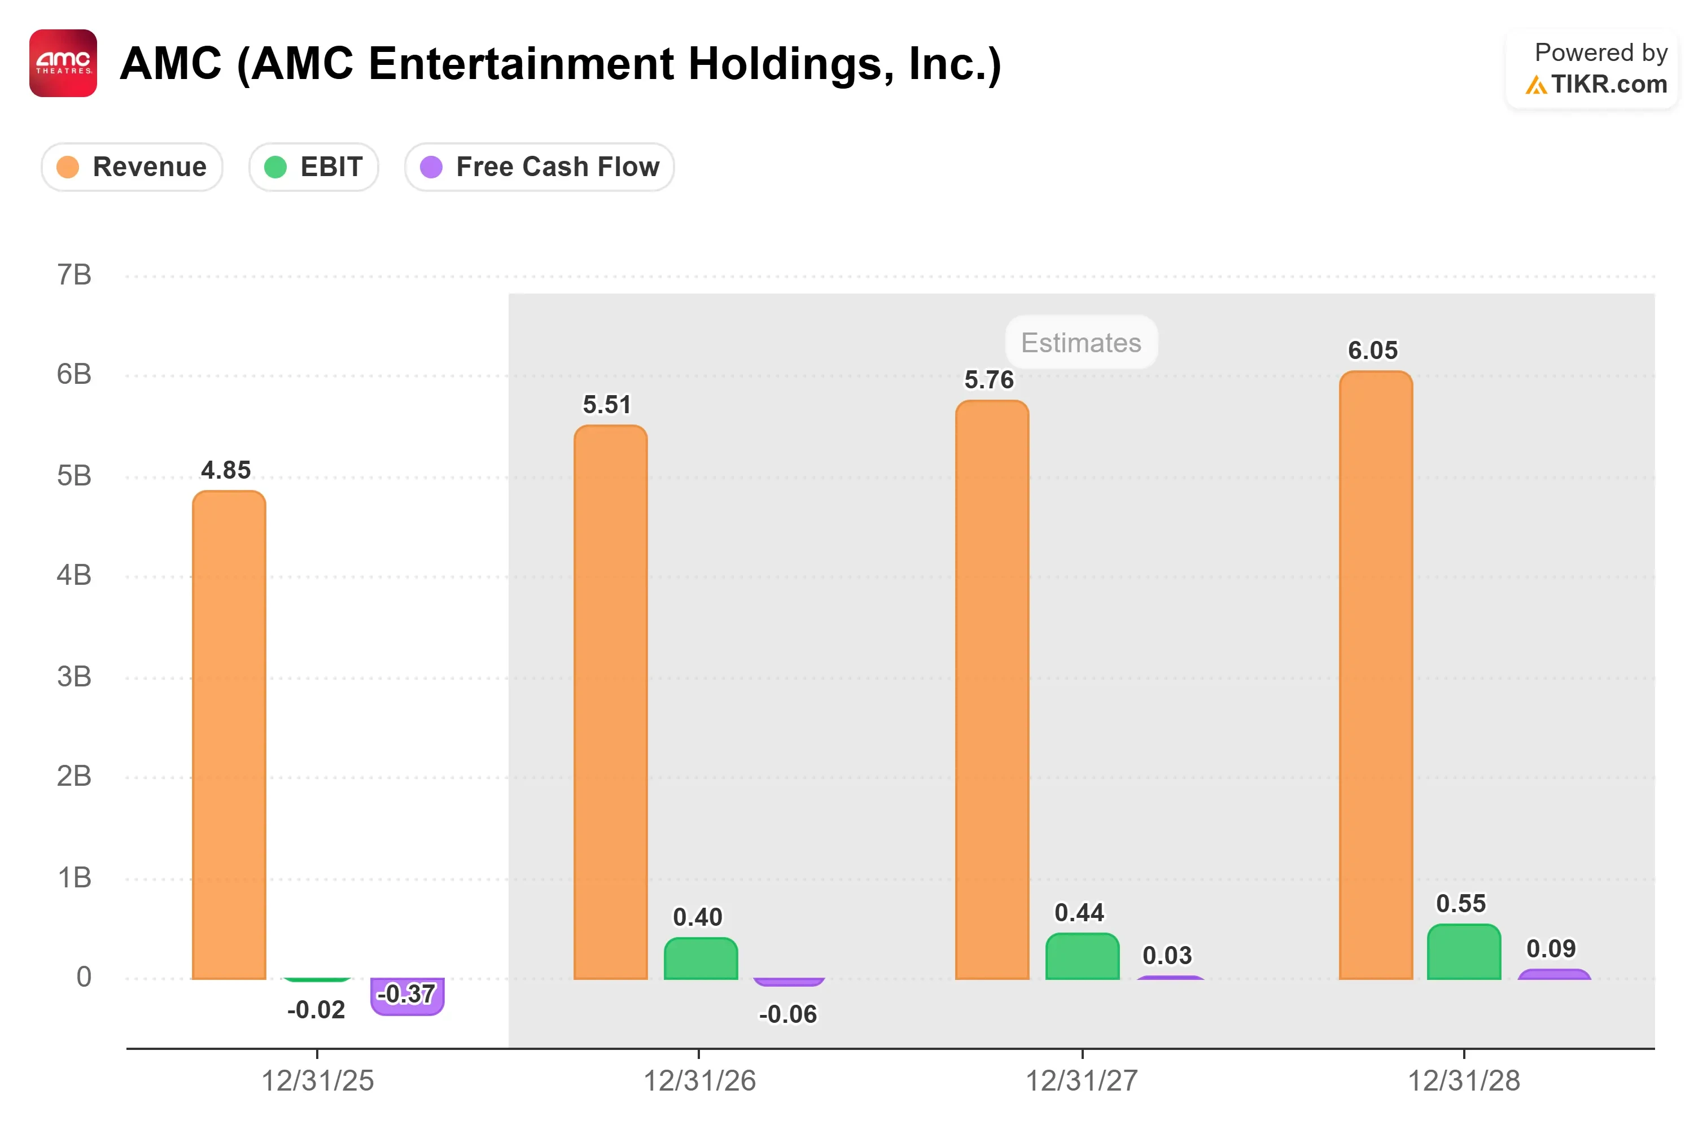Click the 12/31/27 x-axis date label
The image size is (1707, 1138).
click(x=1082, y=1080)
